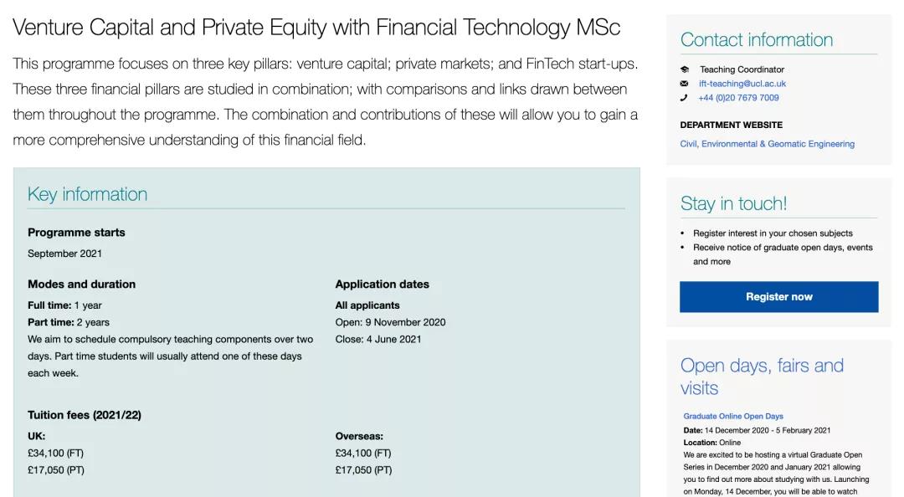Open the Graduate Online Open Days link
This screenshot has width=904, height=497.
[733, 416]
